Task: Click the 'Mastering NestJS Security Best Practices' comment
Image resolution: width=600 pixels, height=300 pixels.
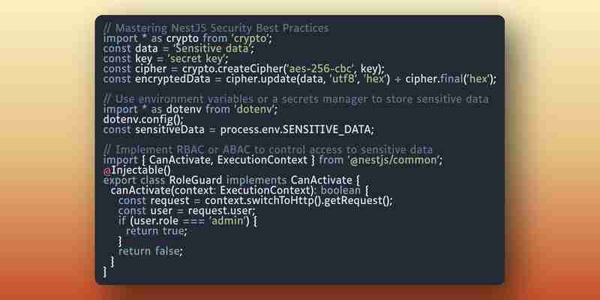Action: point(216,28)
